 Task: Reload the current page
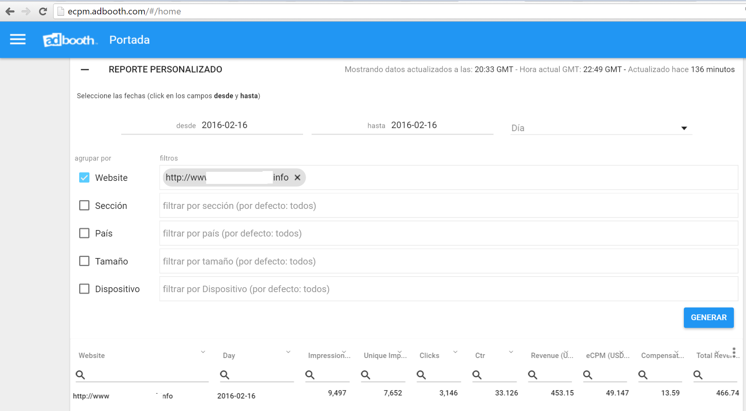point(43,11)
